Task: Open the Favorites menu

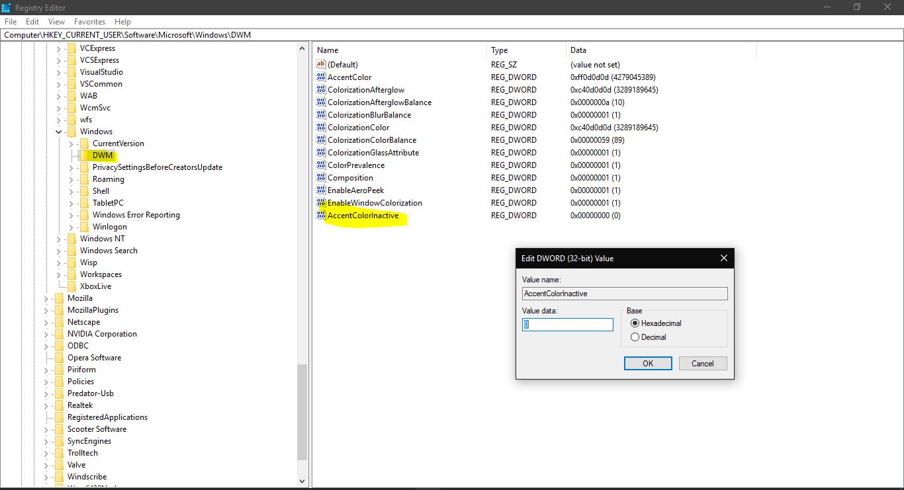Action: pos(89,21)
